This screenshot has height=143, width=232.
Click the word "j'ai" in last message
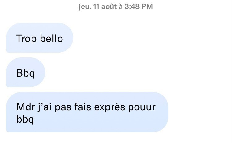tap(44, 107)
